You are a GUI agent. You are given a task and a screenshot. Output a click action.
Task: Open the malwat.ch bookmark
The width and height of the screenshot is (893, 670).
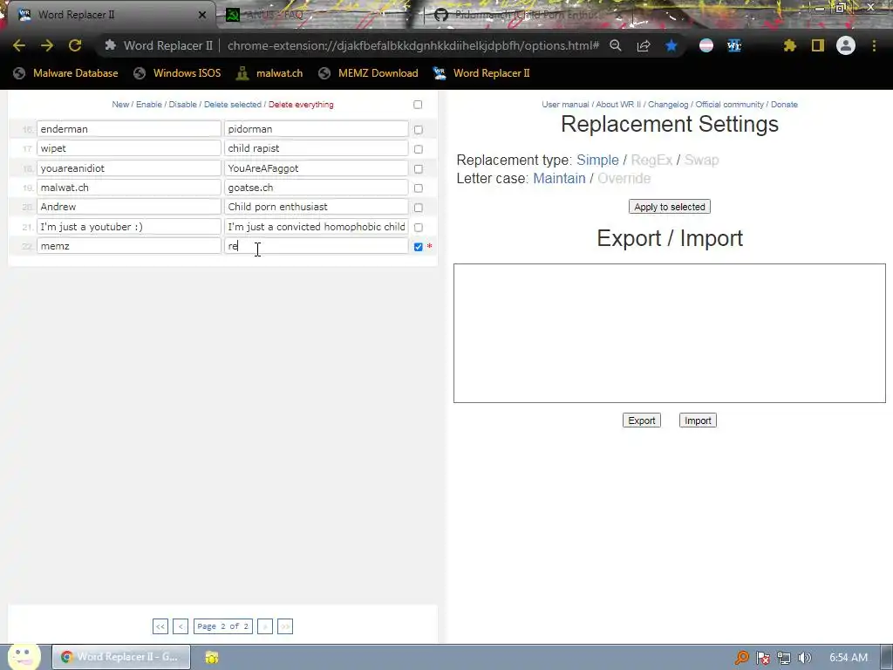coord(270,73)
